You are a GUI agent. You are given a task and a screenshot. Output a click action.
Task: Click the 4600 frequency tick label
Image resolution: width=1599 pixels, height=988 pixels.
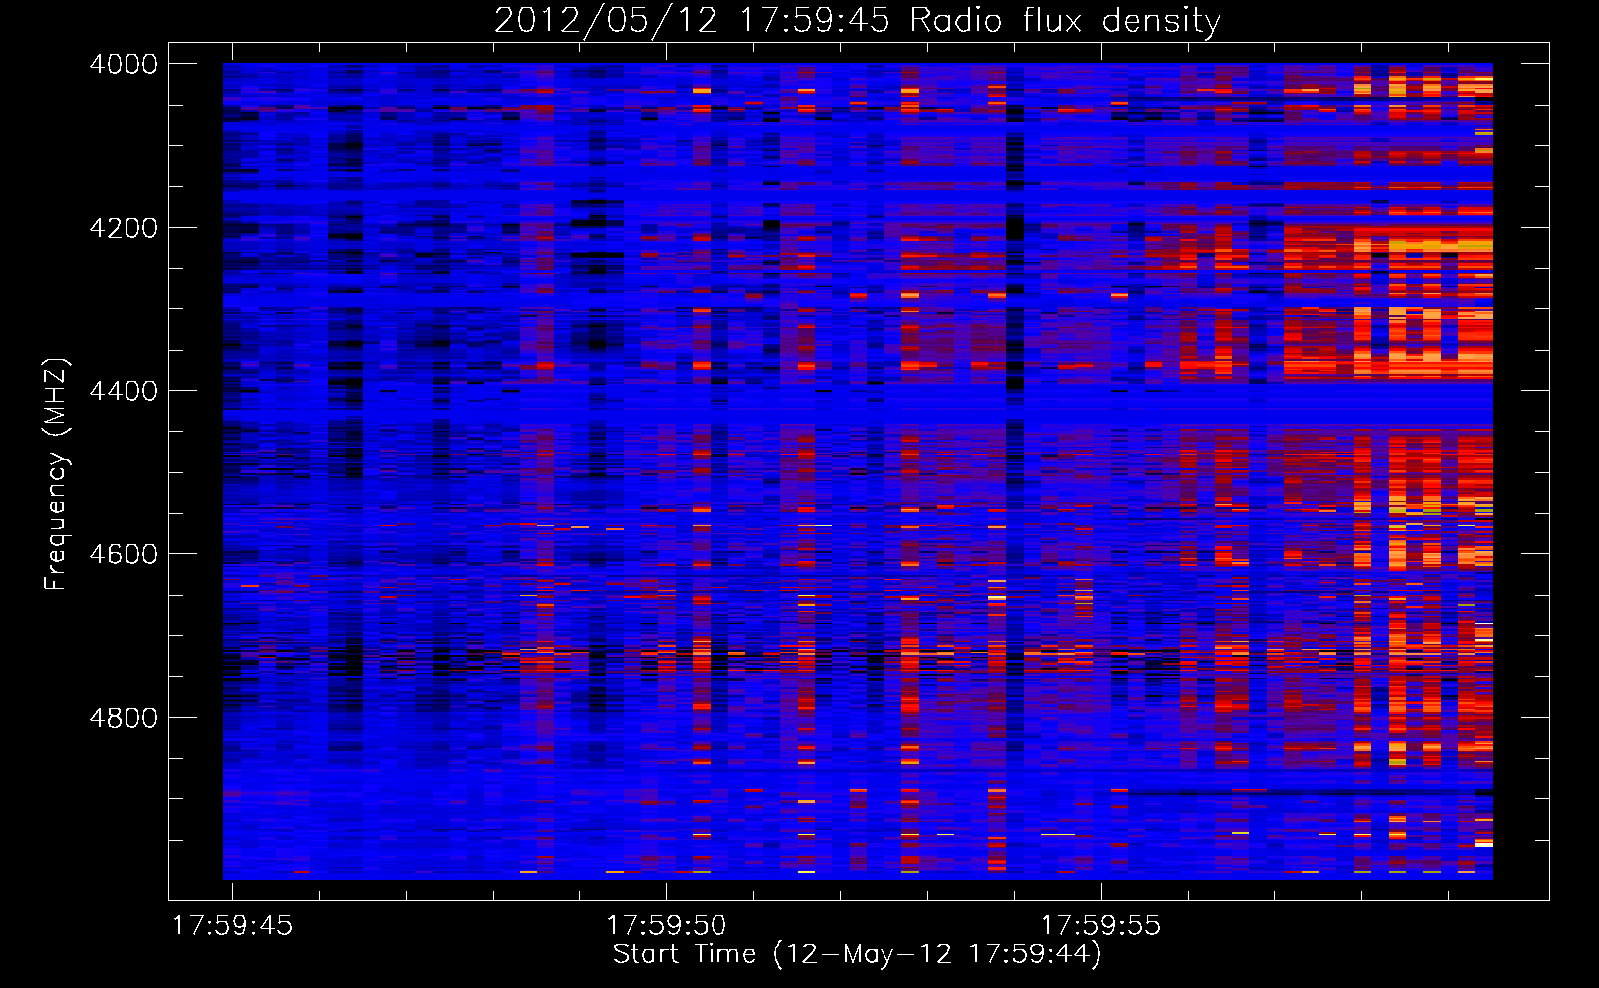pos(124,554)
